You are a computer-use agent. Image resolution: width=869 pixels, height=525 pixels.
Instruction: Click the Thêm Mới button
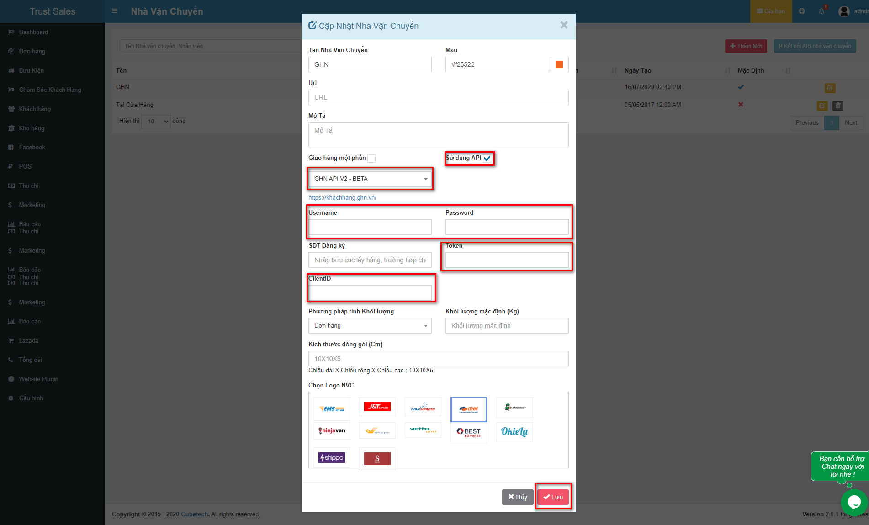point(746,46)
